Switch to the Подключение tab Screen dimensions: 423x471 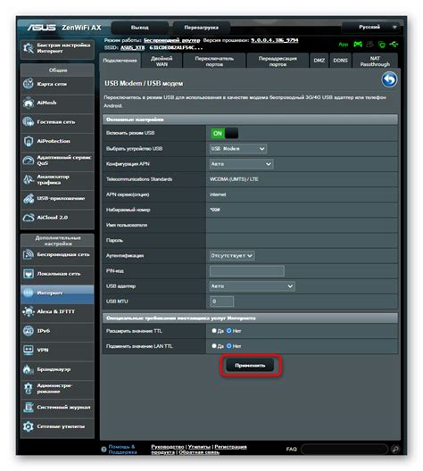[x=120, y=61]
